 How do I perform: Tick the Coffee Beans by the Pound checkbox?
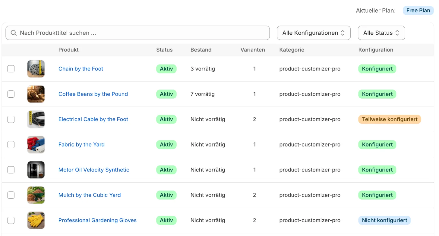point(11,94)
